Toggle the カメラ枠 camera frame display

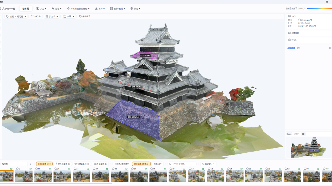(36, 16)
